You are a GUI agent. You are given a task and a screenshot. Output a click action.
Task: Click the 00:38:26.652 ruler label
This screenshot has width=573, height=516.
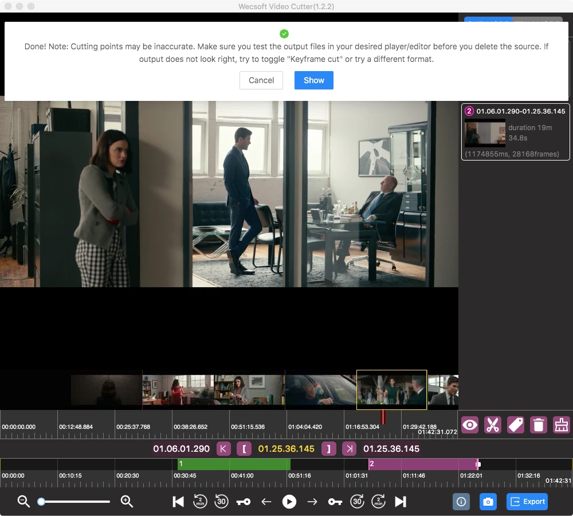[190, 427]
